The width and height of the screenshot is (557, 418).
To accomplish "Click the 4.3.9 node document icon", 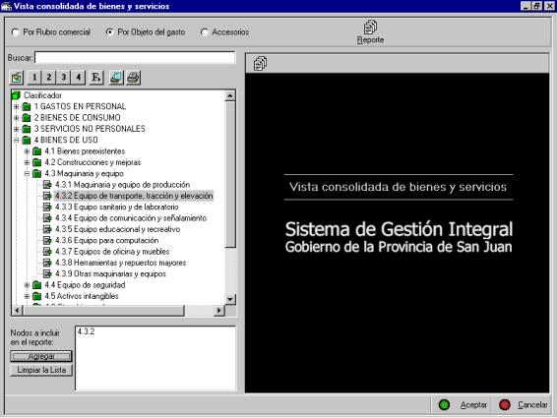I will 47,273.
